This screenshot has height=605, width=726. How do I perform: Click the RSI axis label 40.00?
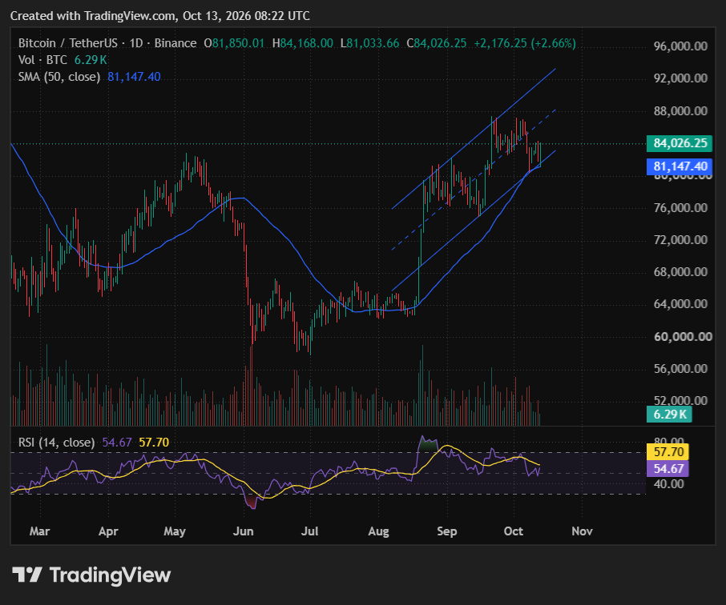668,484
